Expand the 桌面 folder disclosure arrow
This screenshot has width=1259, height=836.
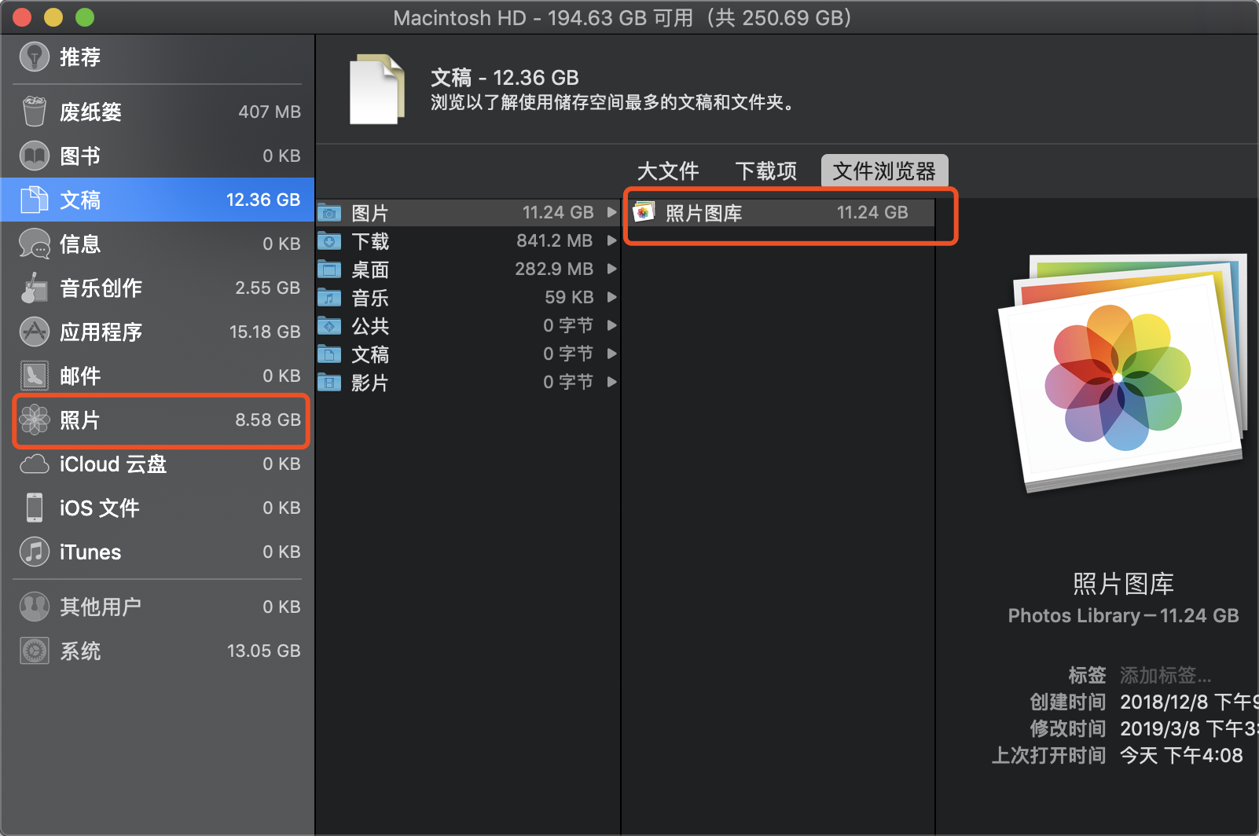611,269
